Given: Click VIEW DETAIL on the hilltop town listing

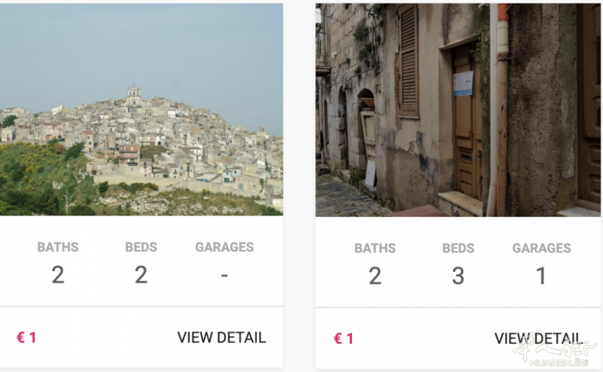Looking at the screenshot, I should (x=222, y=338).
